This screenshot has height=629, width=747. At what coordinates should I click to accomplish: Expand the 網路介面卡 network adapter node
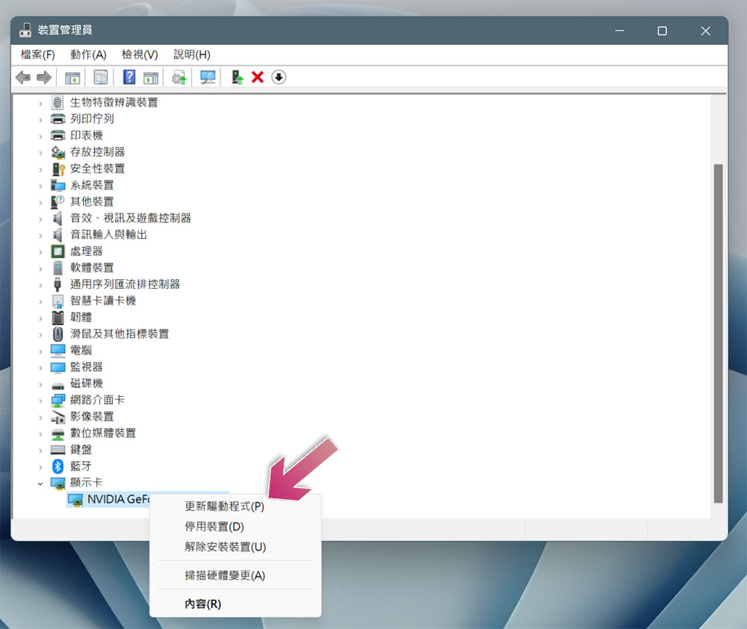point(40,401)
